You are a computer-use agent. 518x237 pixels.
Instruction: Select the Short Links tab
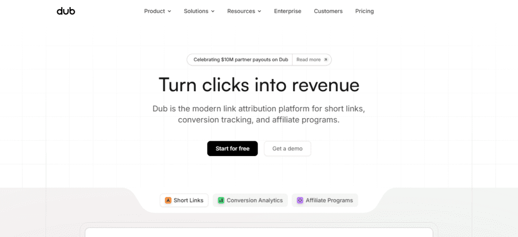[184, 201]
